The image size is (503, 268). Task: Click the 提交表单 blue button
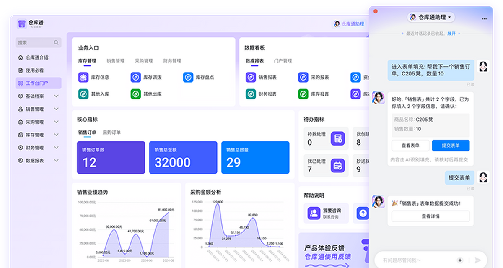click(451, 146)
